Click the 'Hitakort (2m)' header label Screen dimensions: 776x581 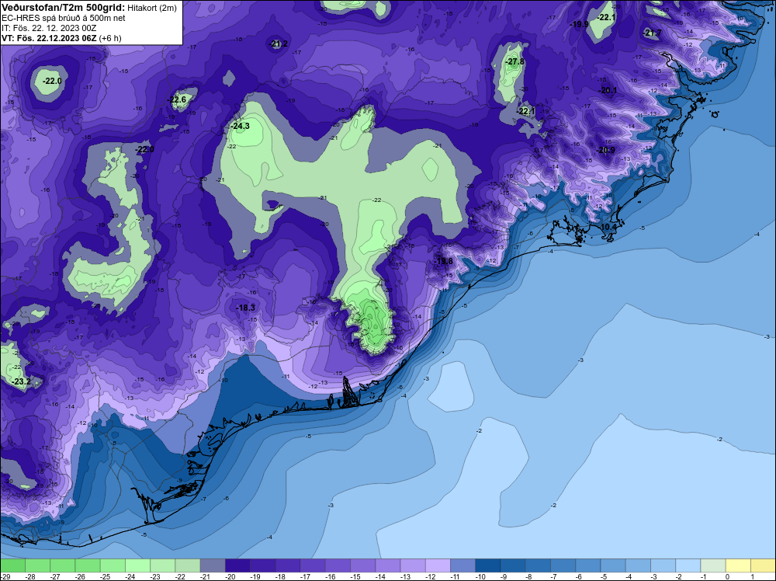pos(151,8)
